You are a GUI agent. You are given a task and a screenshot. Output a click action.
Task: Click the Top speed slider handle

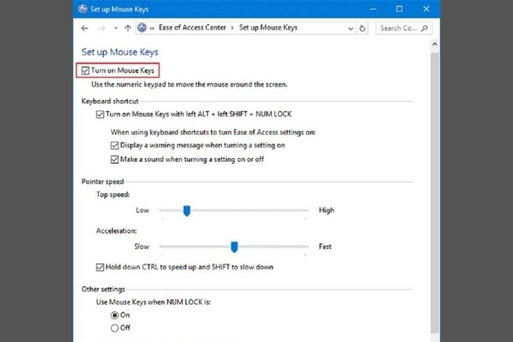point(186,210)
